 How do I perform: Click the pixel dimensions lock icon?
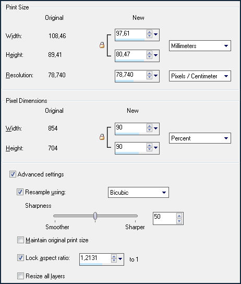102,137
